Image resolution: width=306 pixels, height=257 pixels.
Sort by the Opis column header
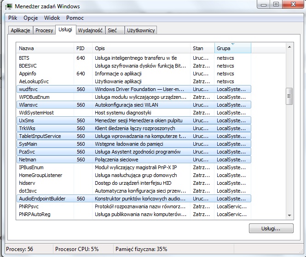pyautogui.click(x=141, y=48)
